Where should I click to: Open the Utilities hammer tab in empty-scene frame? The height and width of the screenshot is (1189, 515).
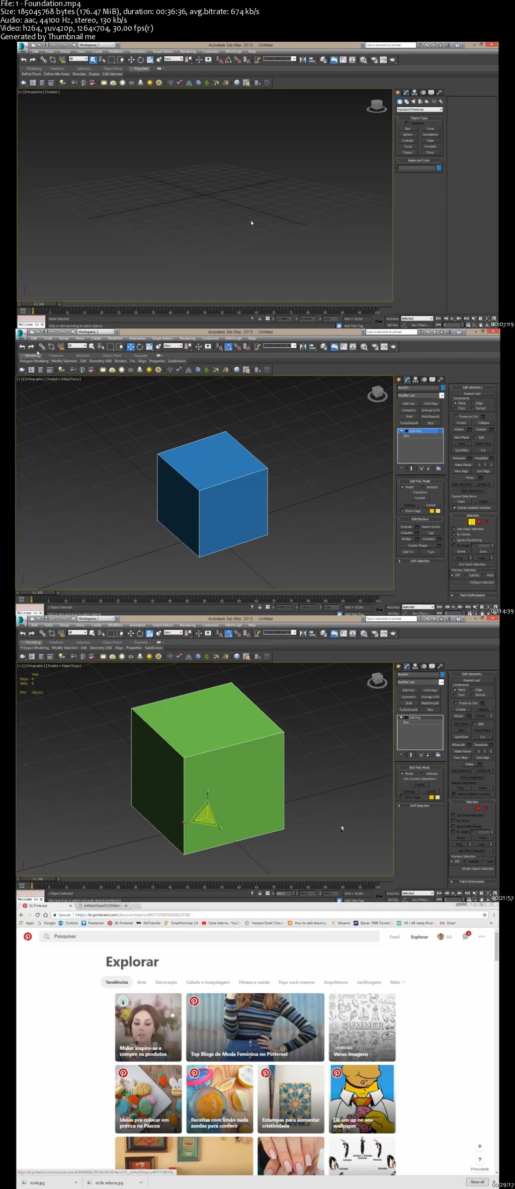(439, 93)
